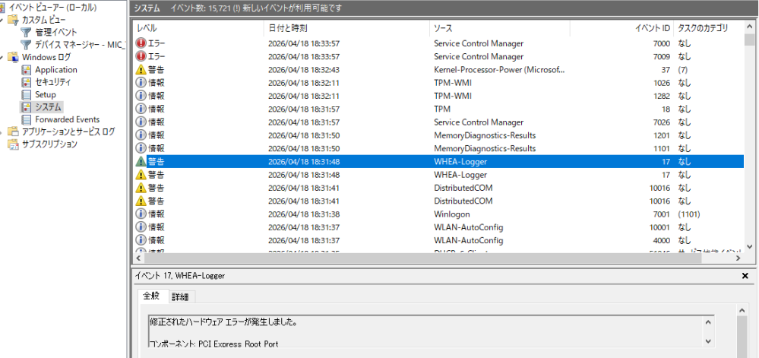Viewport: 759px width, 358px height.
Task: Click MemoryDiagnostics-Results source of event 1201
Action: (x=485, y=135)
